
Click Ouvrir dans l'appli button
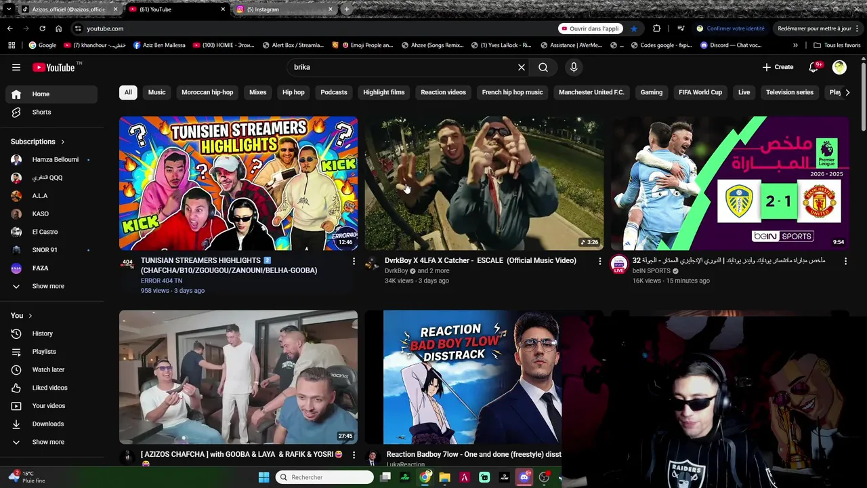click(x=589, y=28)
